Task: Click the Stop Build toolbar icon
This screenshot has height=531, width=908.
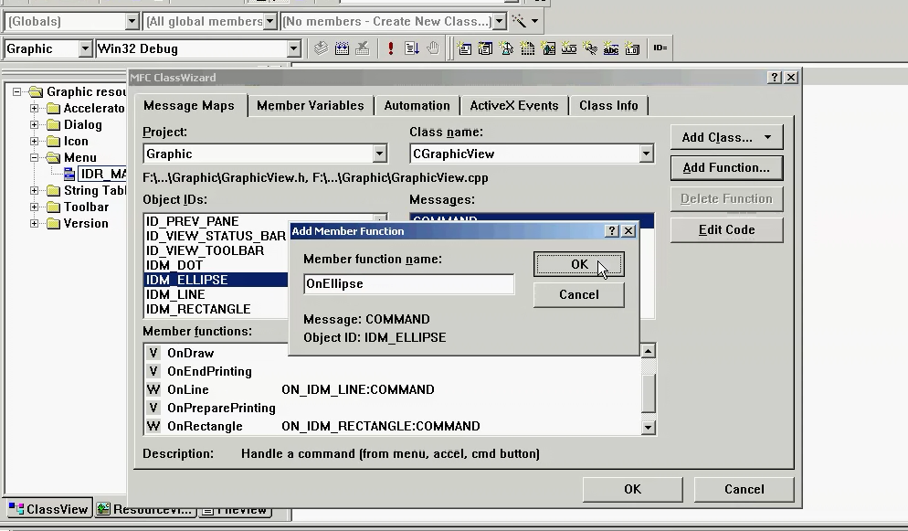Action: 363,48
